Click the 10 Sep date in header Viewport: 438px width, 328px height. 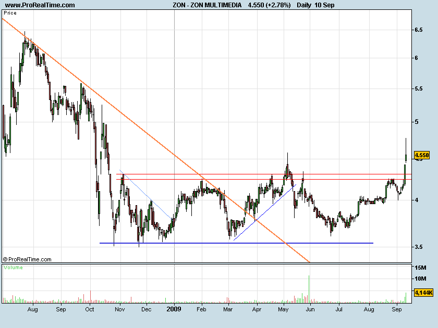[x=324, y=5]
